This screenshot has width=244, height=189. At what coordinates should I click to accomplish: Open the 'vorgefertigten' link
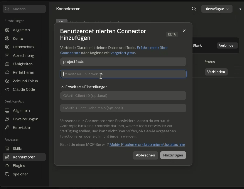click(x=123, y=53)
